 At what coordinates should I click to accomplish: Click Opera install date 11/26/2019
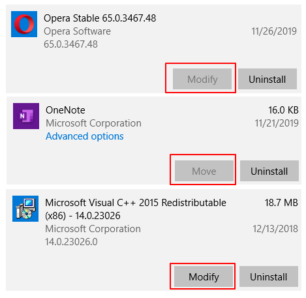pos(274,31)
